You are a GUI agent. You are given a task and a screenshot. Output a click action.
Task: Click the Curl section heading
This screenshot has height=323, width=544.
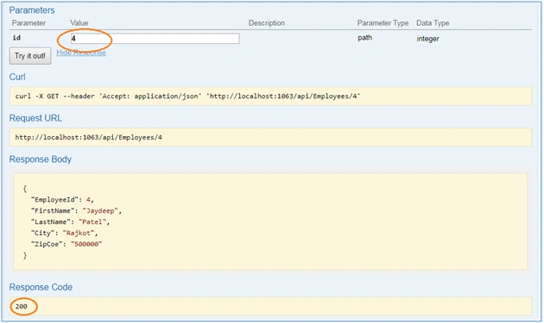coord(17,77)
